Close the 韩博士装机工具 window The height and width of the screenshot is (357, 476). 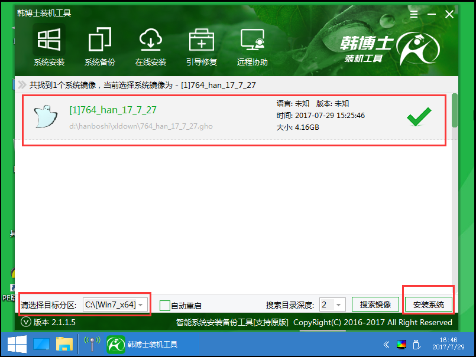pyautogui.click(x=449, y=14)
